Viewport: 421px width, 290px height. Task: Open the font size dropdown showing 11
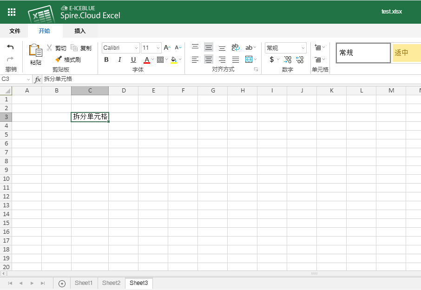coord(151,47)
